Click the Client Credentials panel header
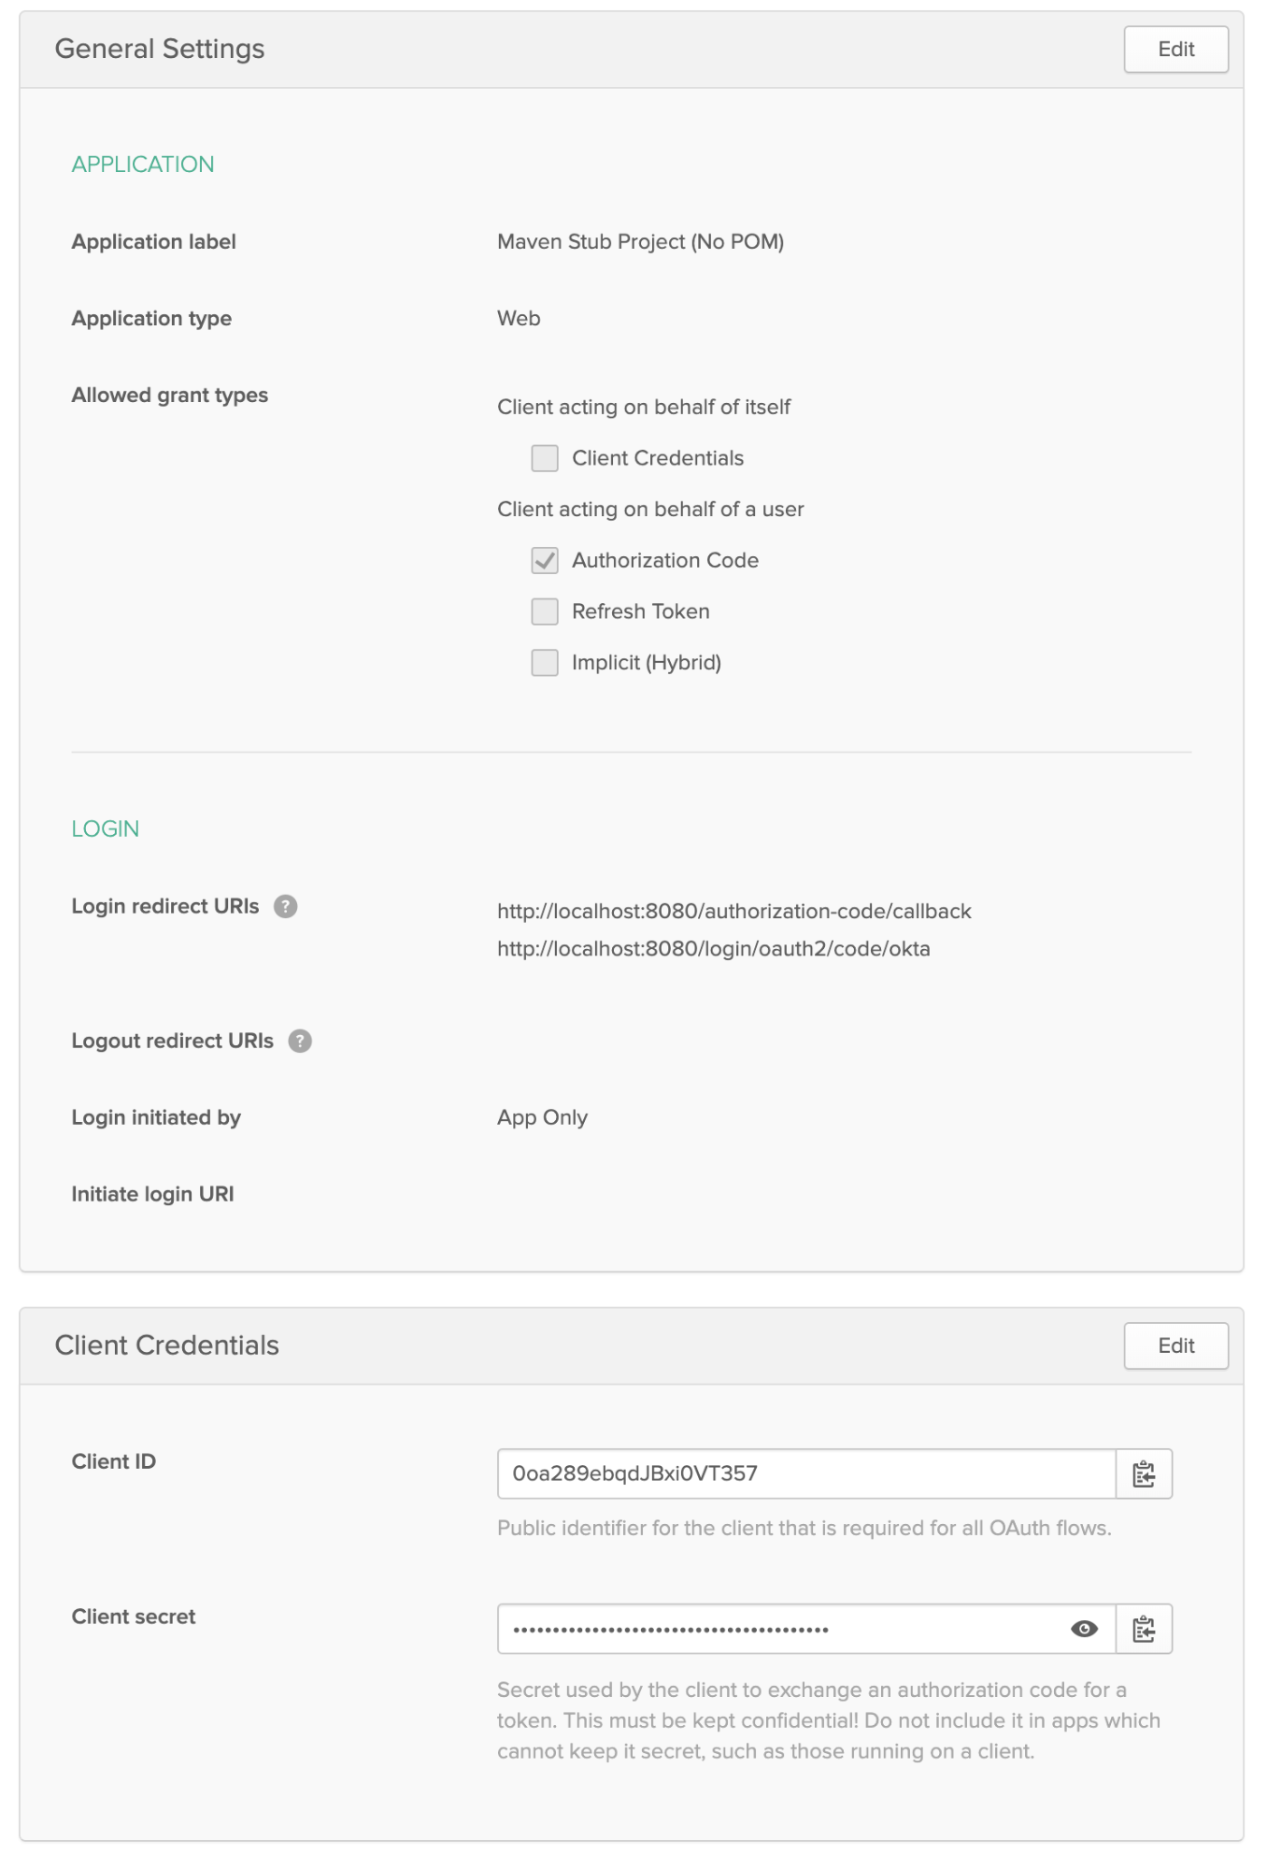This screenshot has height=1869, width=1267. 166,1345
